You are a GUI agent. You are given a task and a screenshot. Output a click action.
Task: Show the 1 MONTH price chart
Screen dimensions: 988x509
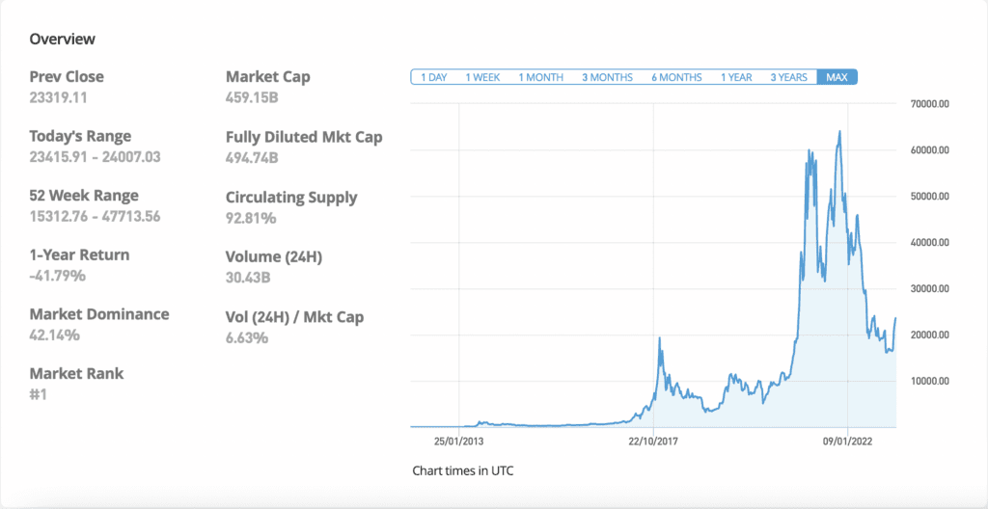540,77
